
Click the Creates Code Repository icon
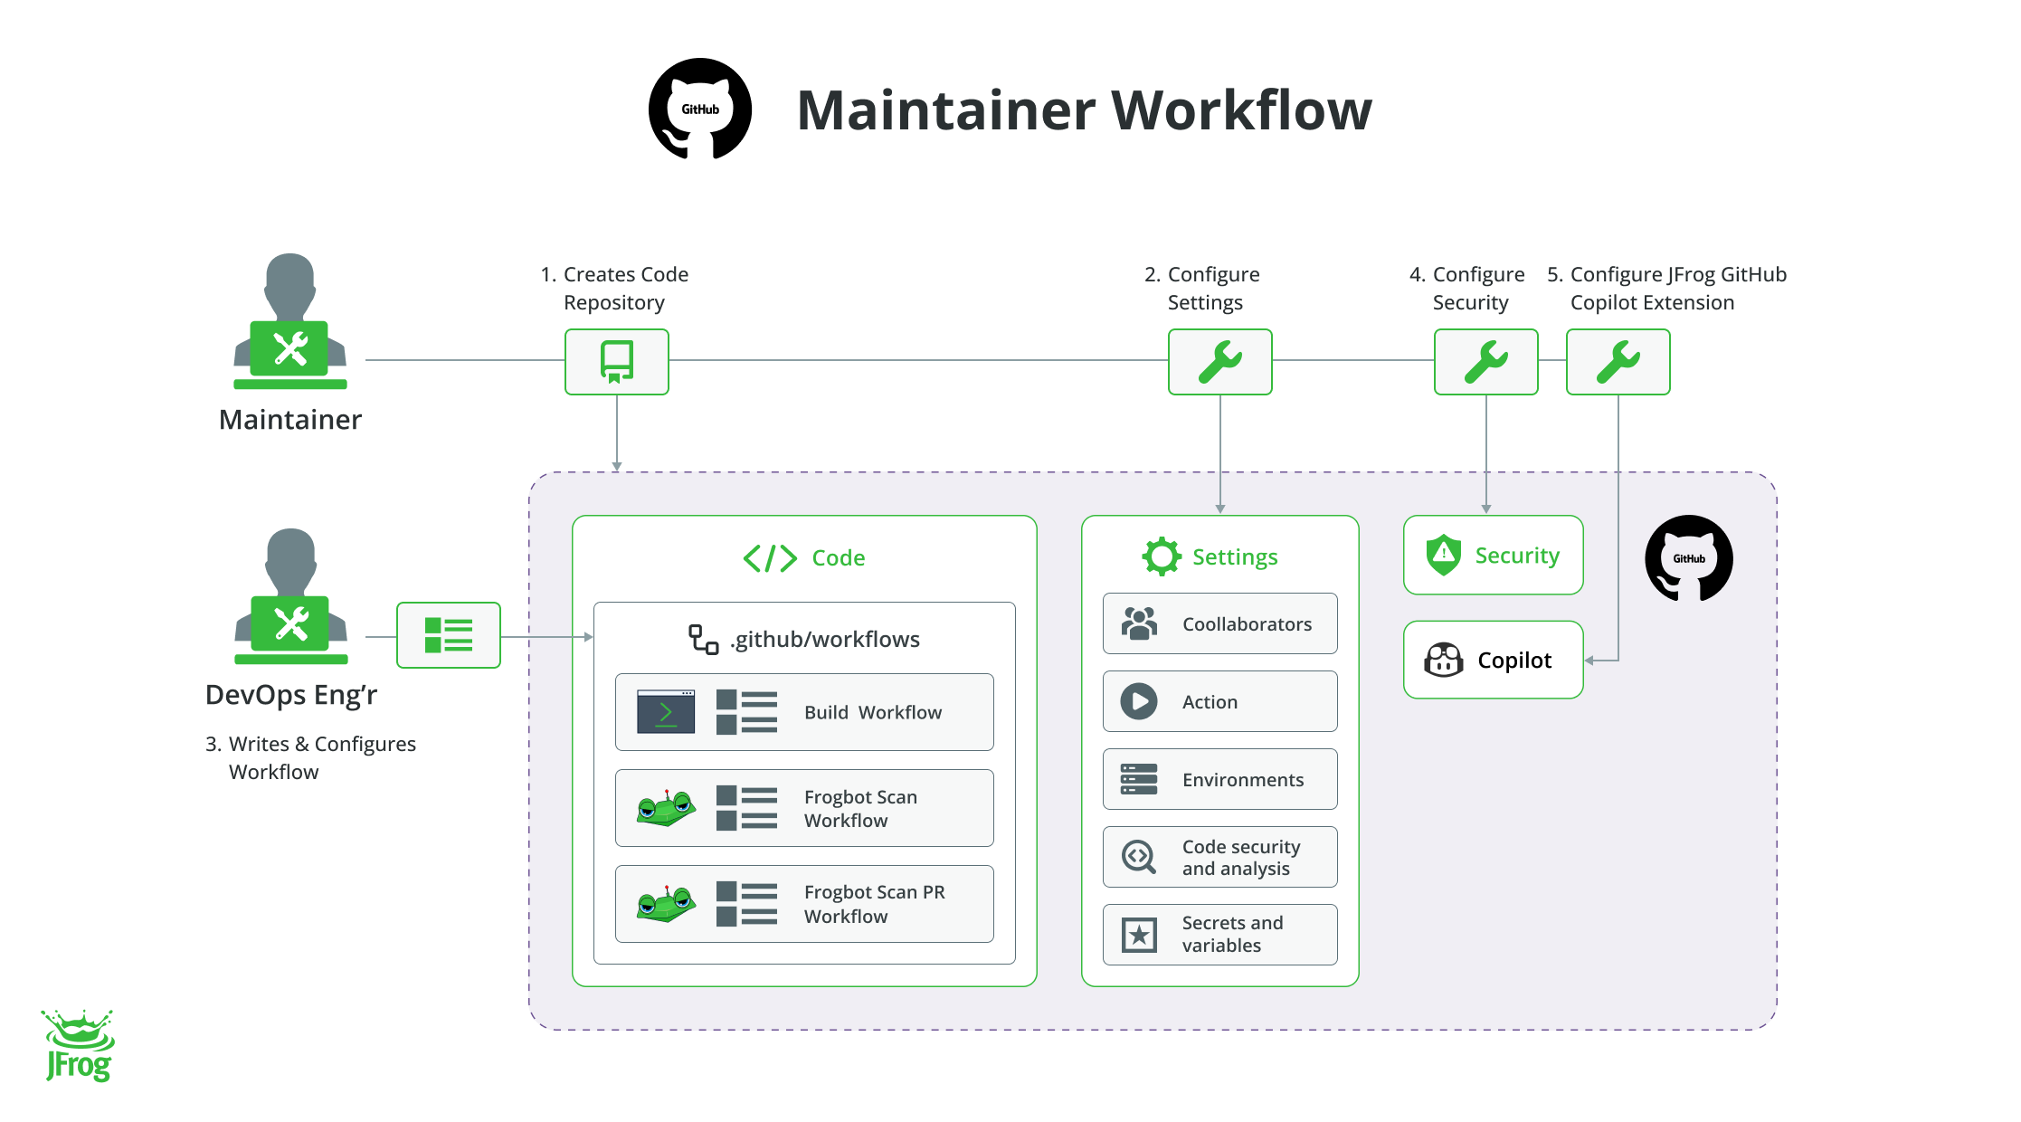[616, 362]
